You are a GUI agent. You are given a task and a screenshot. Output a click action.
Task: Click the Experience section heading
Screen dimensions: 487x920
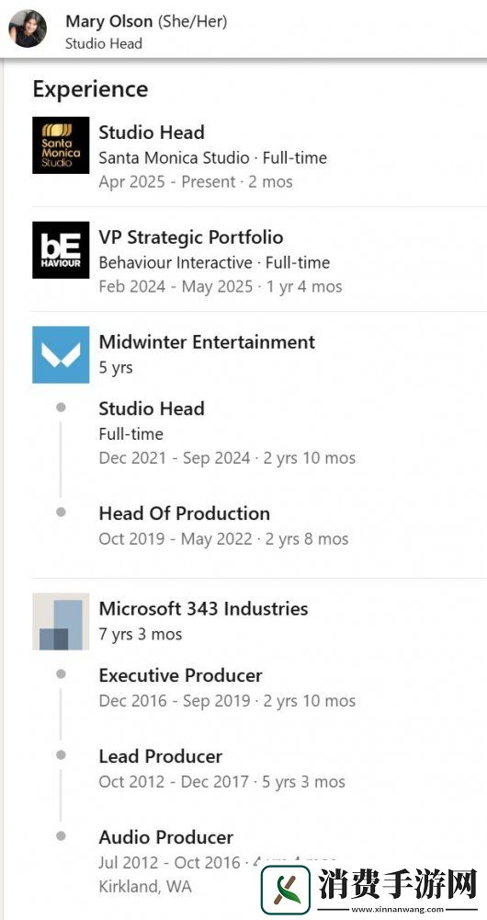90,90
